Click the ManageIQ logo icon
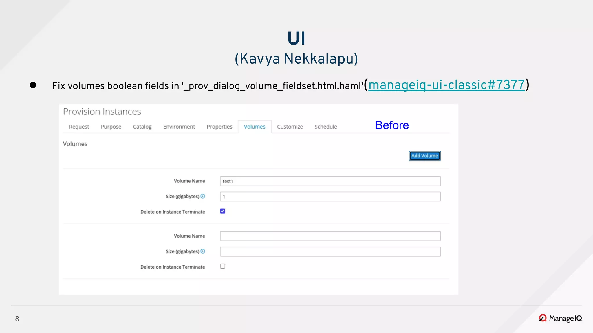This screenshot has height=333, width=593. [x=543, y=318]
